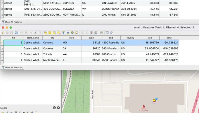Click the Rusty Road label on the map

(x=93, y=94)
